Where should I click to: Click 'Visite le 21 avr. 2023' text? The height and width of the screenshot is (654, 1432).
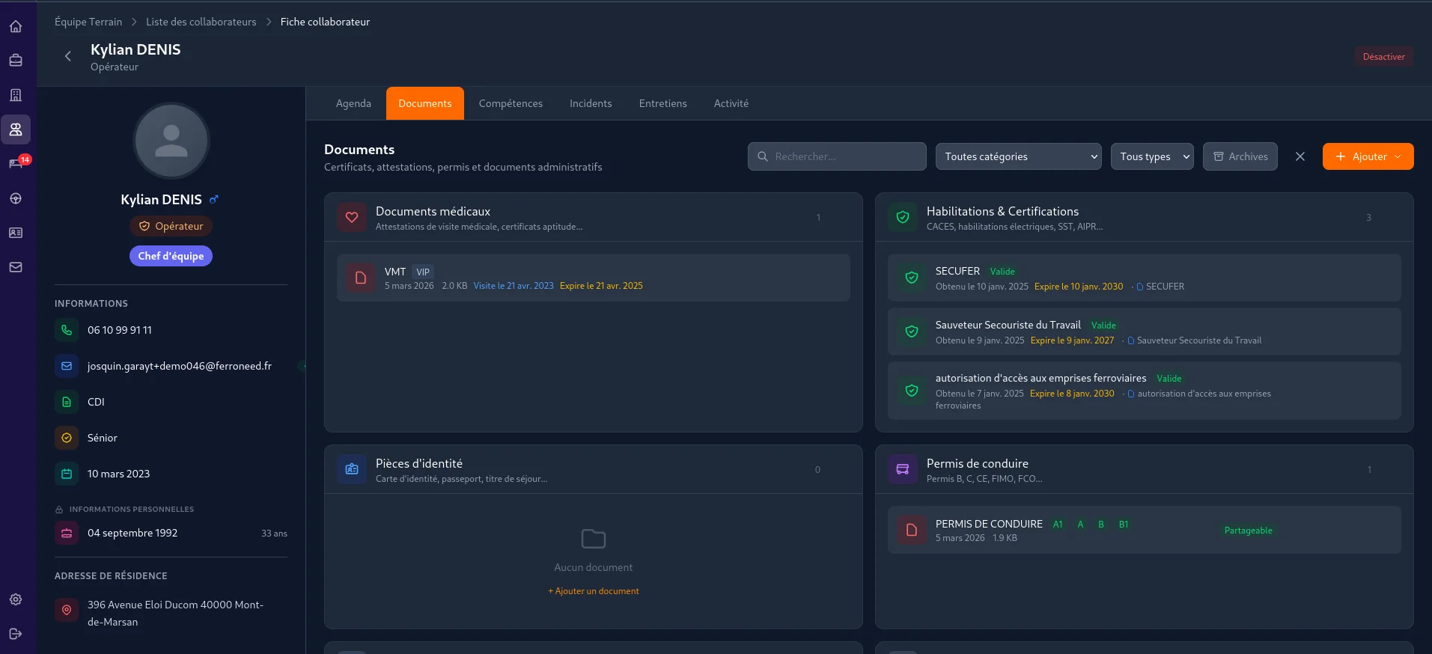tap(514, 286)
